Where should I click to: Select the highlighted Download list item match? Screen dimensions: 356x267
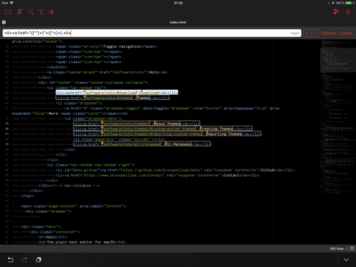(117, 92)
